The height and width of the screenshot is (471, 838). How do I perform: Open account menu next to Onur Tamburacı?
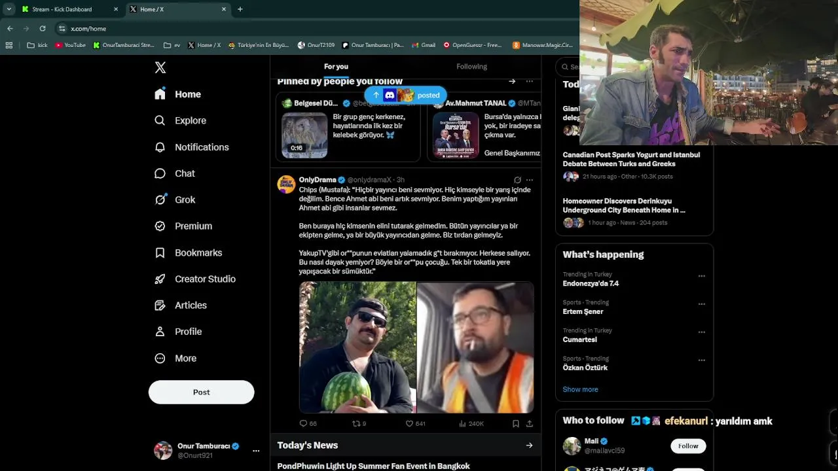tap(256, 451)
